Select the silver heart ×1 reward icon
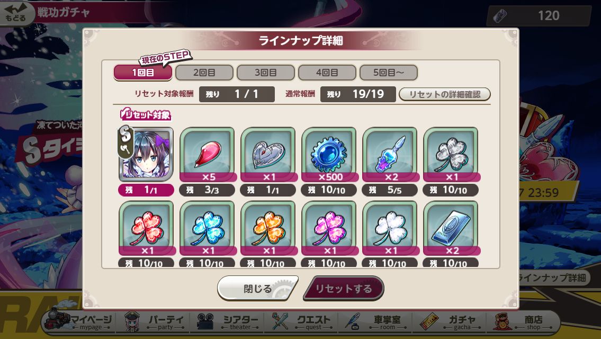Image resolution: width=601 pixels, height=339 pixels. click(268, 154)
